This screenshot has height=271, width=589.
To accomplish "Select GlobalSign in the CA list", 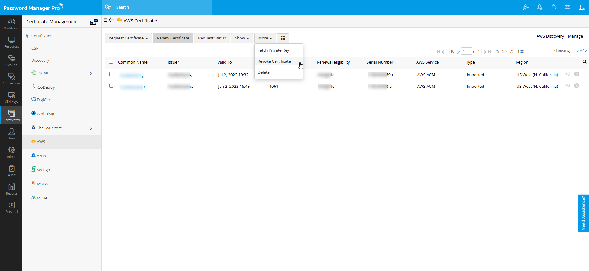I will (x=47, y=114).
